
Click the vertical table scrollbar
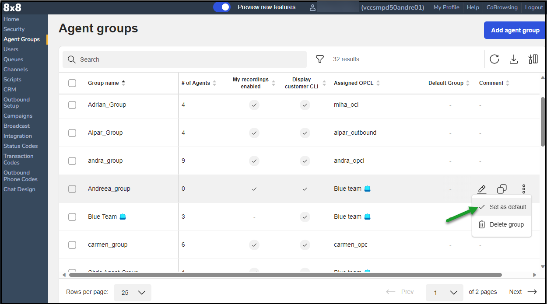(x=543, y=122)
